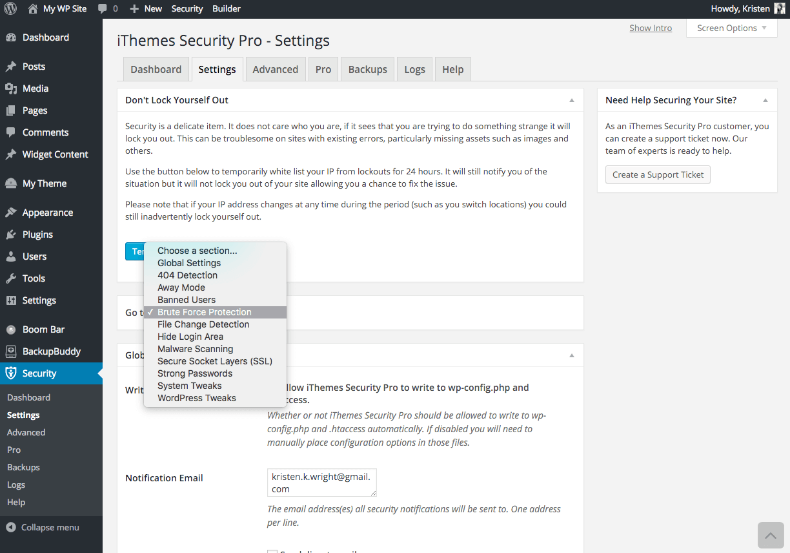This screenshot has height=553, width=790.
Task: Switch to the Backups tab
Action: coord(368,69)
